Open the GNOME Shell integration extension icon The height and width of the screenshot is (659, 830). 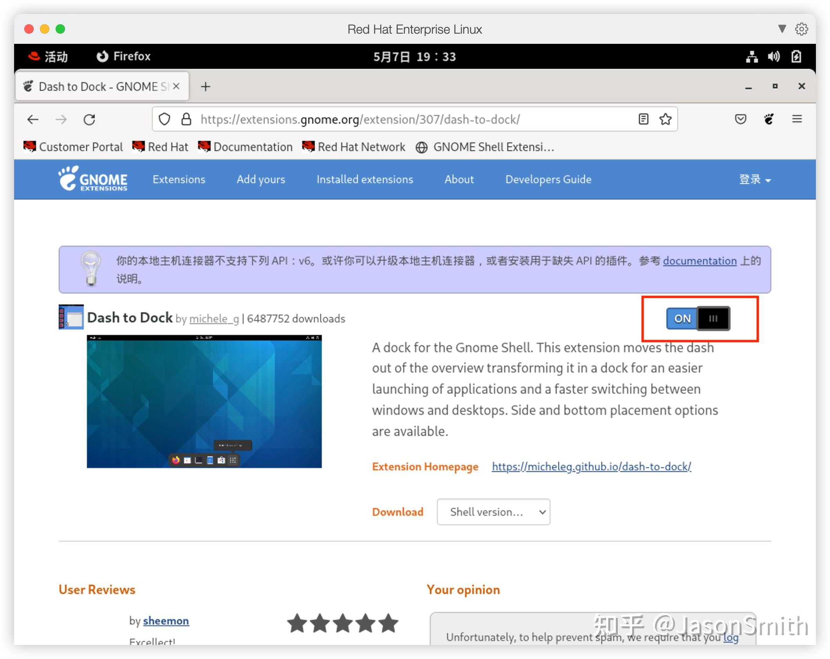769,119
